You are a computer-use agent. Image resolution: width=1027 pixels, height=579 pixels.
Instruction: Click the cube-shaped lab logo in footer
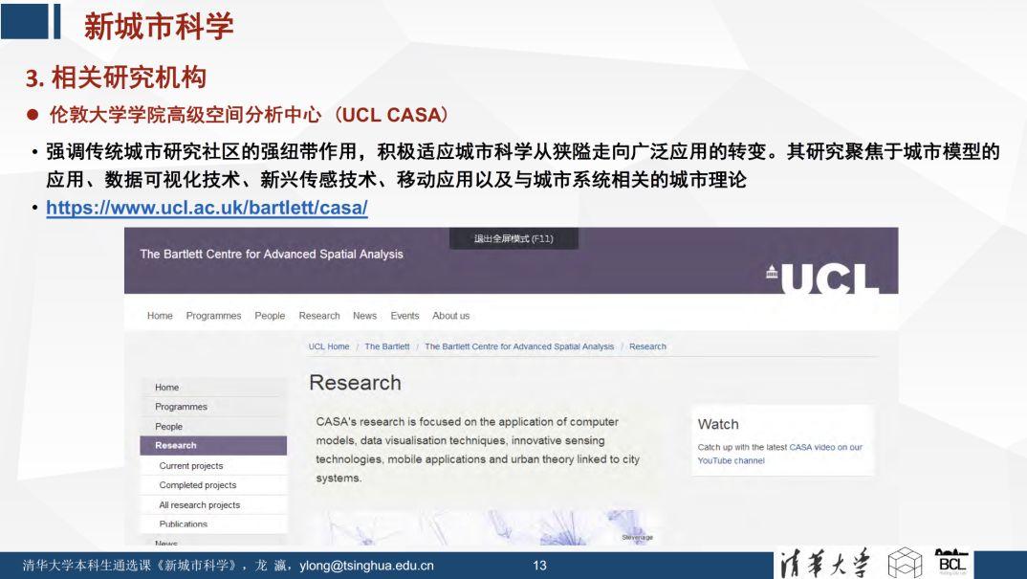tap(905, 564)
